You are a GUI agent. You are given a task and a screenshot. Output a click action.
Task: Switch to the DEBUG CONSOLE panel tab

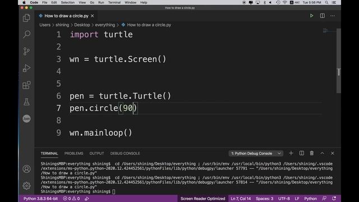point(125,153)
